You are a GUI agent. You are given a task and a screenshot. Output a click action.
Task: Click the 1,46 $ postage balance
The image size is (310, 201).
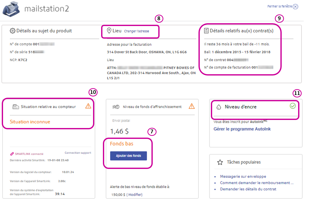pyautogui.click(x=119, y=131)
